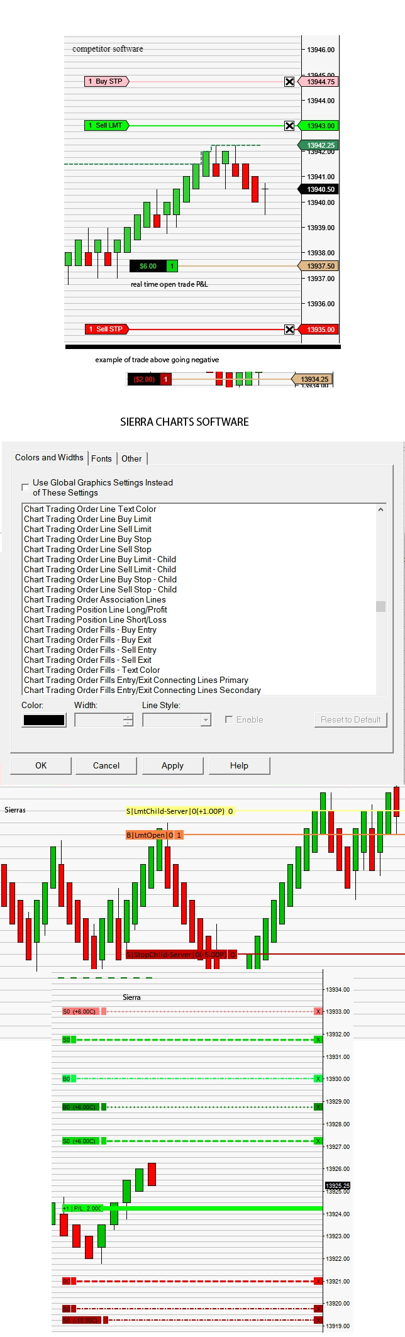This screenshot has height=1337, width=405.
Task: Click the S|LmtChild-Server yellow order label
Action: pos(180,811)
